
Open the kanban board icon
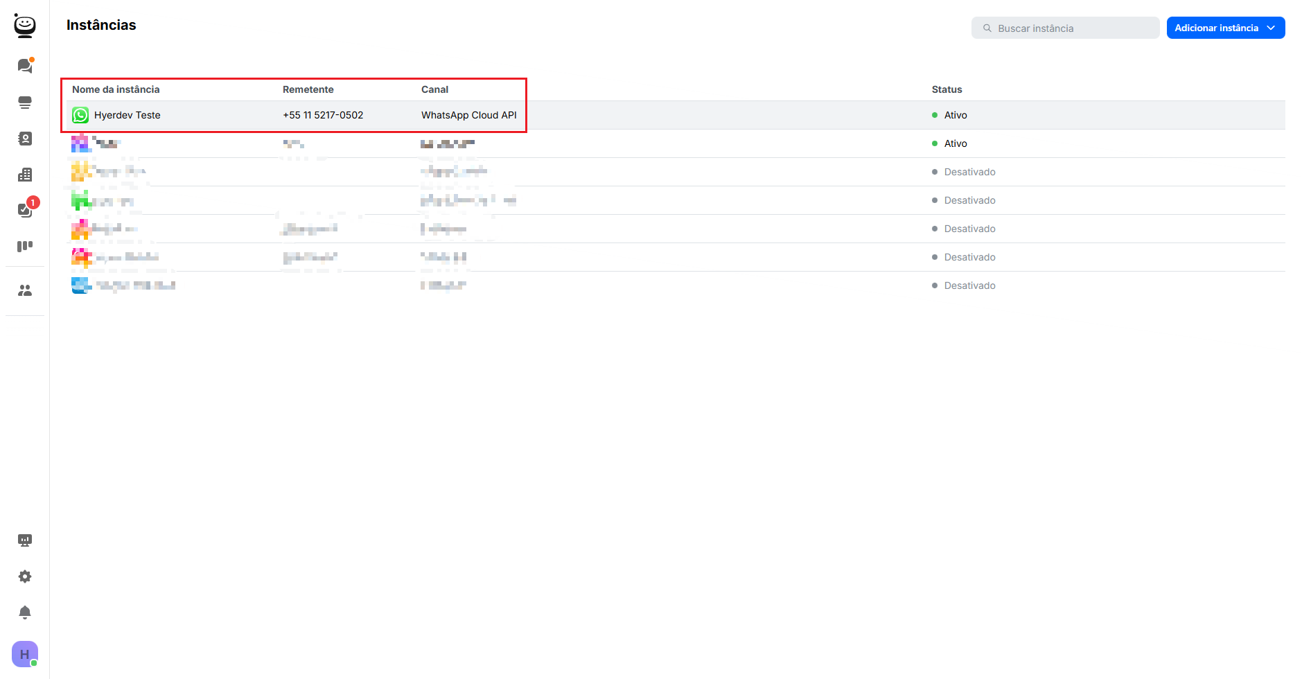(x=25, y=246)
